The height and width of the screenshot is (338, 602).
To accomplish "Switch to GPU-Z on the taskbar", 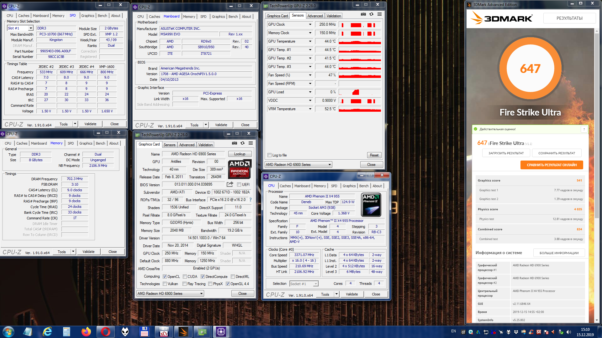I will tap(202, 332).
